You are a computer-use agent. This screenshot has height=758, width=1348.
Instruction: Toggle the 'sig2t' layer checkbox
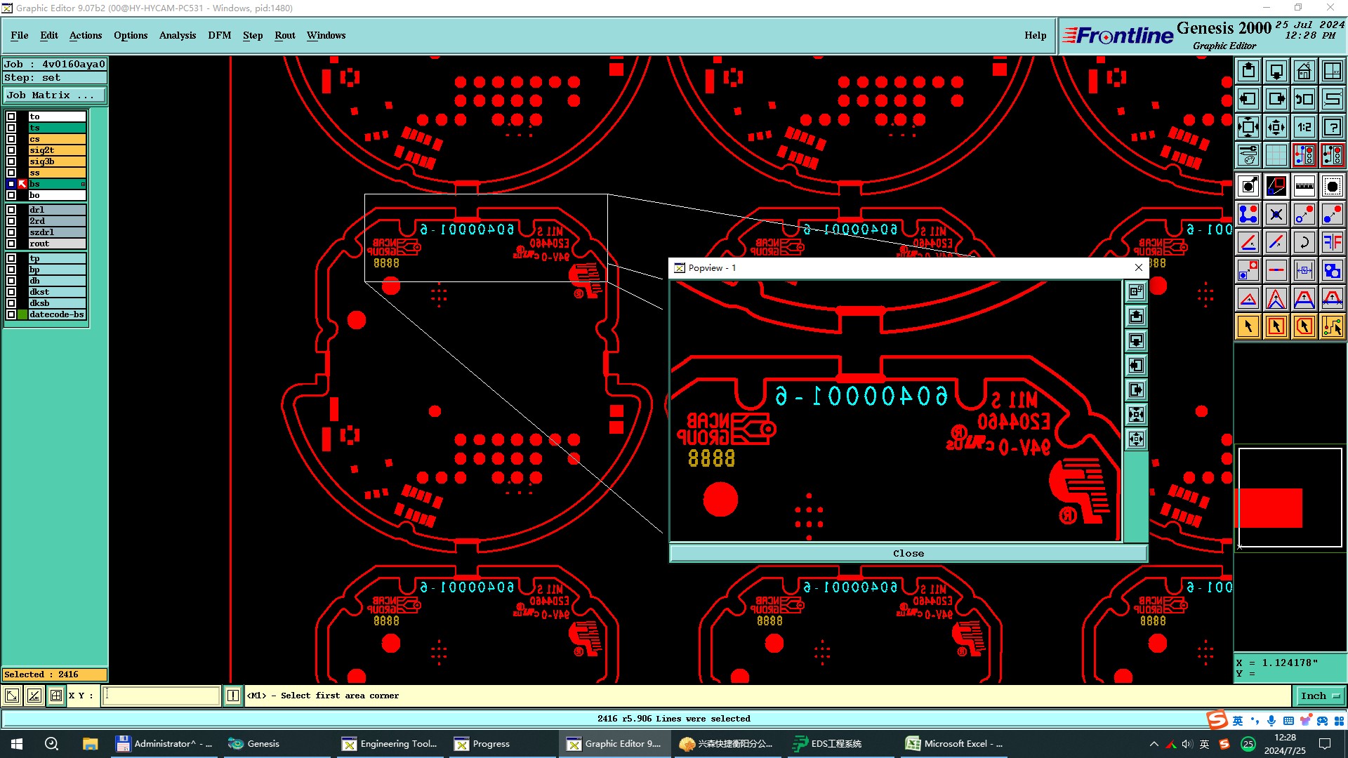[x=11, y=150]
